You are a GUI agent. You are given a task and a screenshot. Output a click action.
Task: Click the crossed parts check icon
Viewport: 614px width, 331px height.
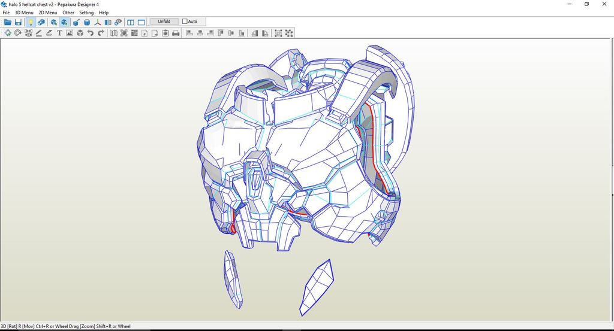pos(124,33)
